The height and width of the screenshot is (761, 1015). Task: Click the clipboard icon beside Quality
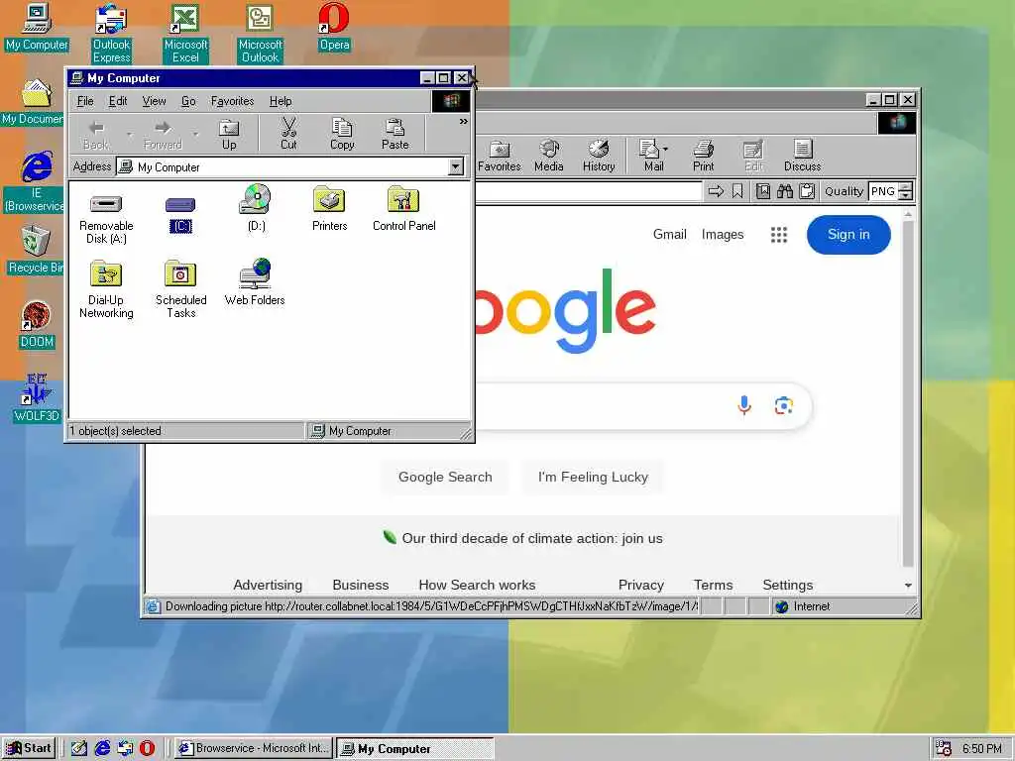tap(807, 191)
